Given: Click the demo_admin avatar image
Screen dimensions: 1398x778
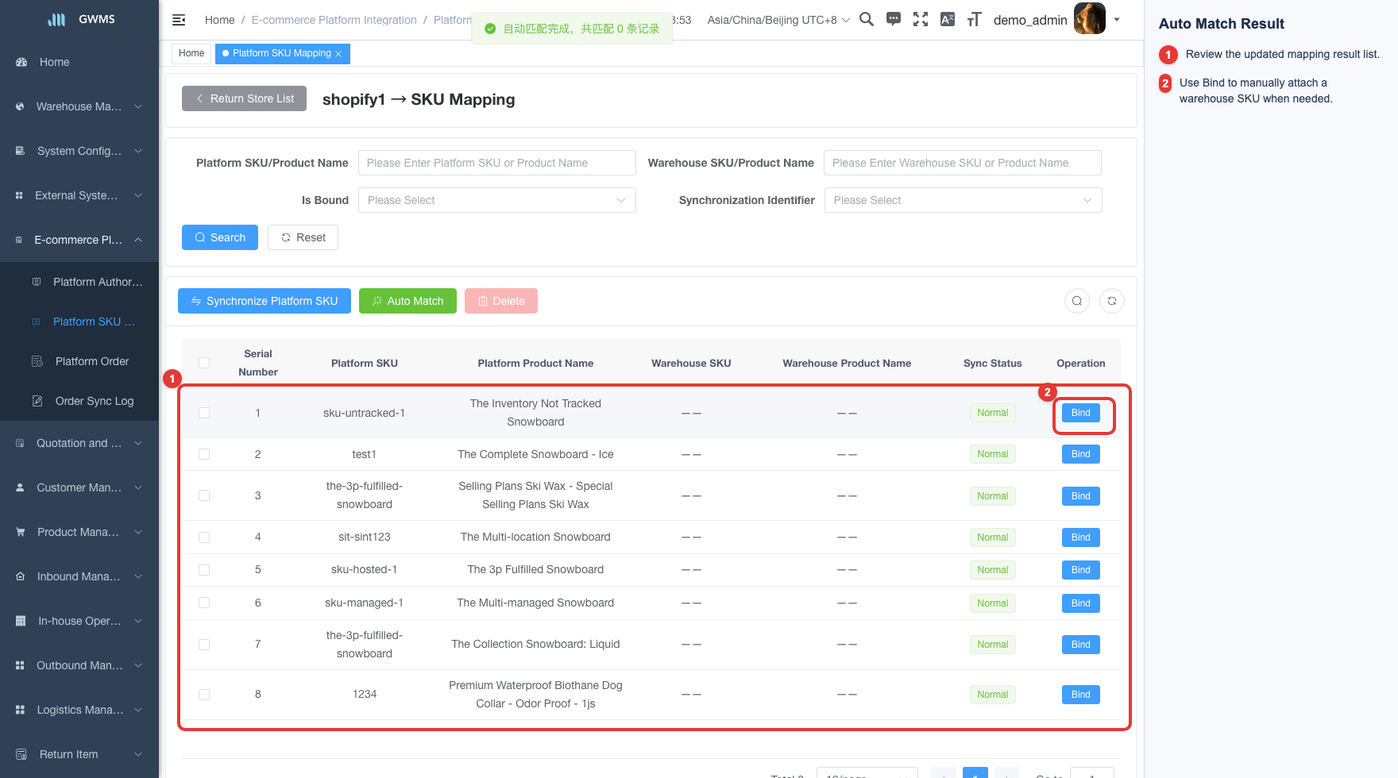Looking at the screenshot, I should 1090,18.
